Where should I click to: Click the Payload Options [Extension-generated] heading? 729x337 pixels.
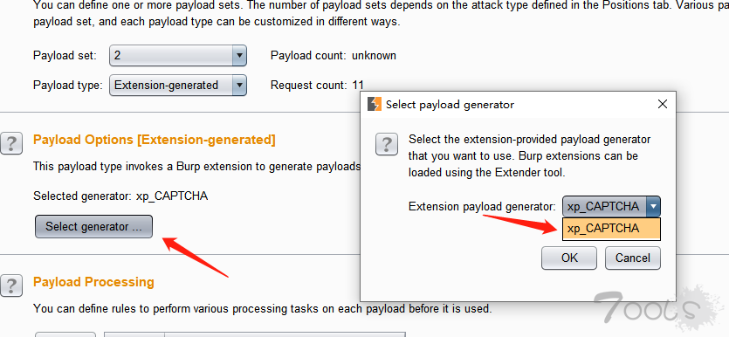(x=155, y=140)
